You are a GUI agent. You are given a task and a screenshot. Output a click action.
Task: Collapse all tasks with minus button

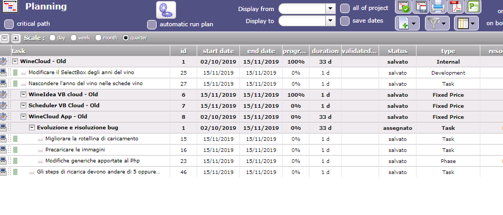pyautogui.click(x=5, y=38)
